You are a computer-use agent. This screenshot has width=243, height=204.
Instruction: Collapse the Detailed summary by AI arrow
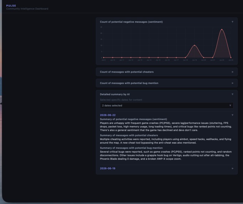pyautogui.click(x=232, y=94)
